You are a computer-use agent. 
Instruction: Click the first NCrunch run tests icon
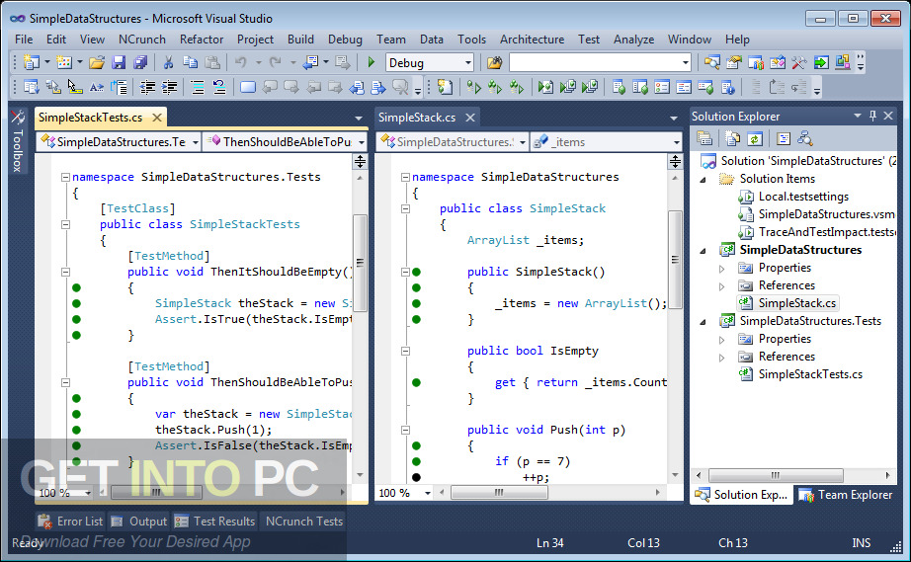474,88
